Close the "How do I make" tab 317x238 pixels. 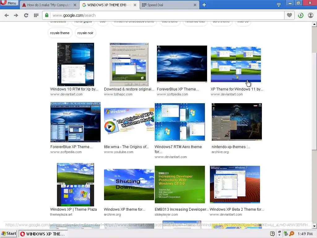coord(75,5)
